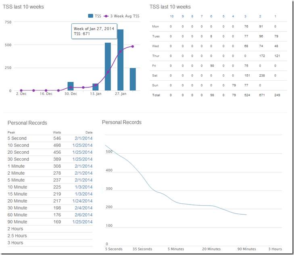Click the 60 Minute peak label

tap(17, 215)
